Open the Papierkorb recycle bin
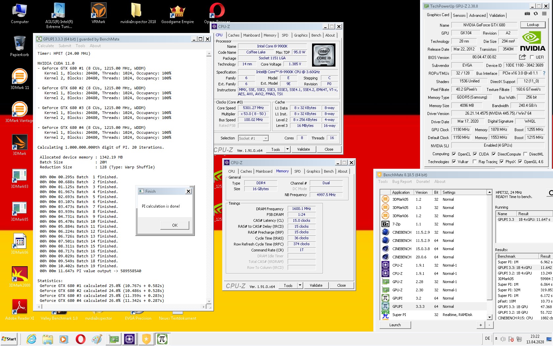The height and width of the screenshot is (346, 553). tap(20, 46)
